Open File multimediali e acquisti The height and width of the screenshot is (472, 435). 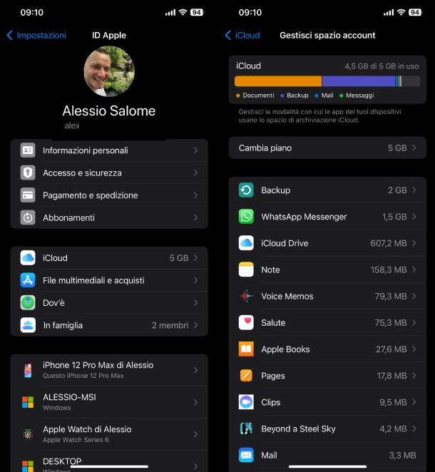[109, 280]
